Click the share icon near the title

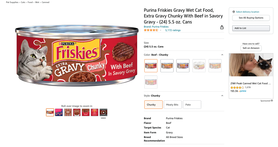(x=222, y=27)
